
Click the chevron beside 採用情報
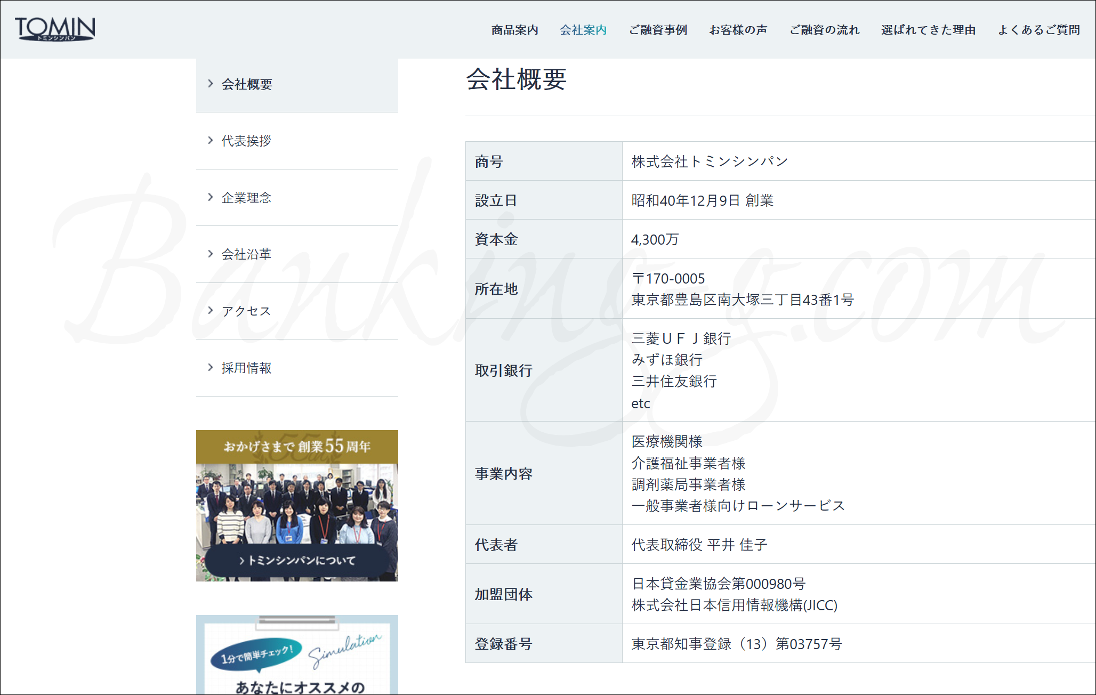pos(210,367)
